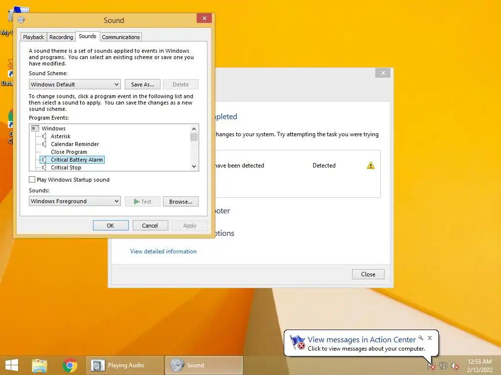The image size is (501, 375).
Task: Click Close in the troubleshooter window
Action: click(368, 274)
